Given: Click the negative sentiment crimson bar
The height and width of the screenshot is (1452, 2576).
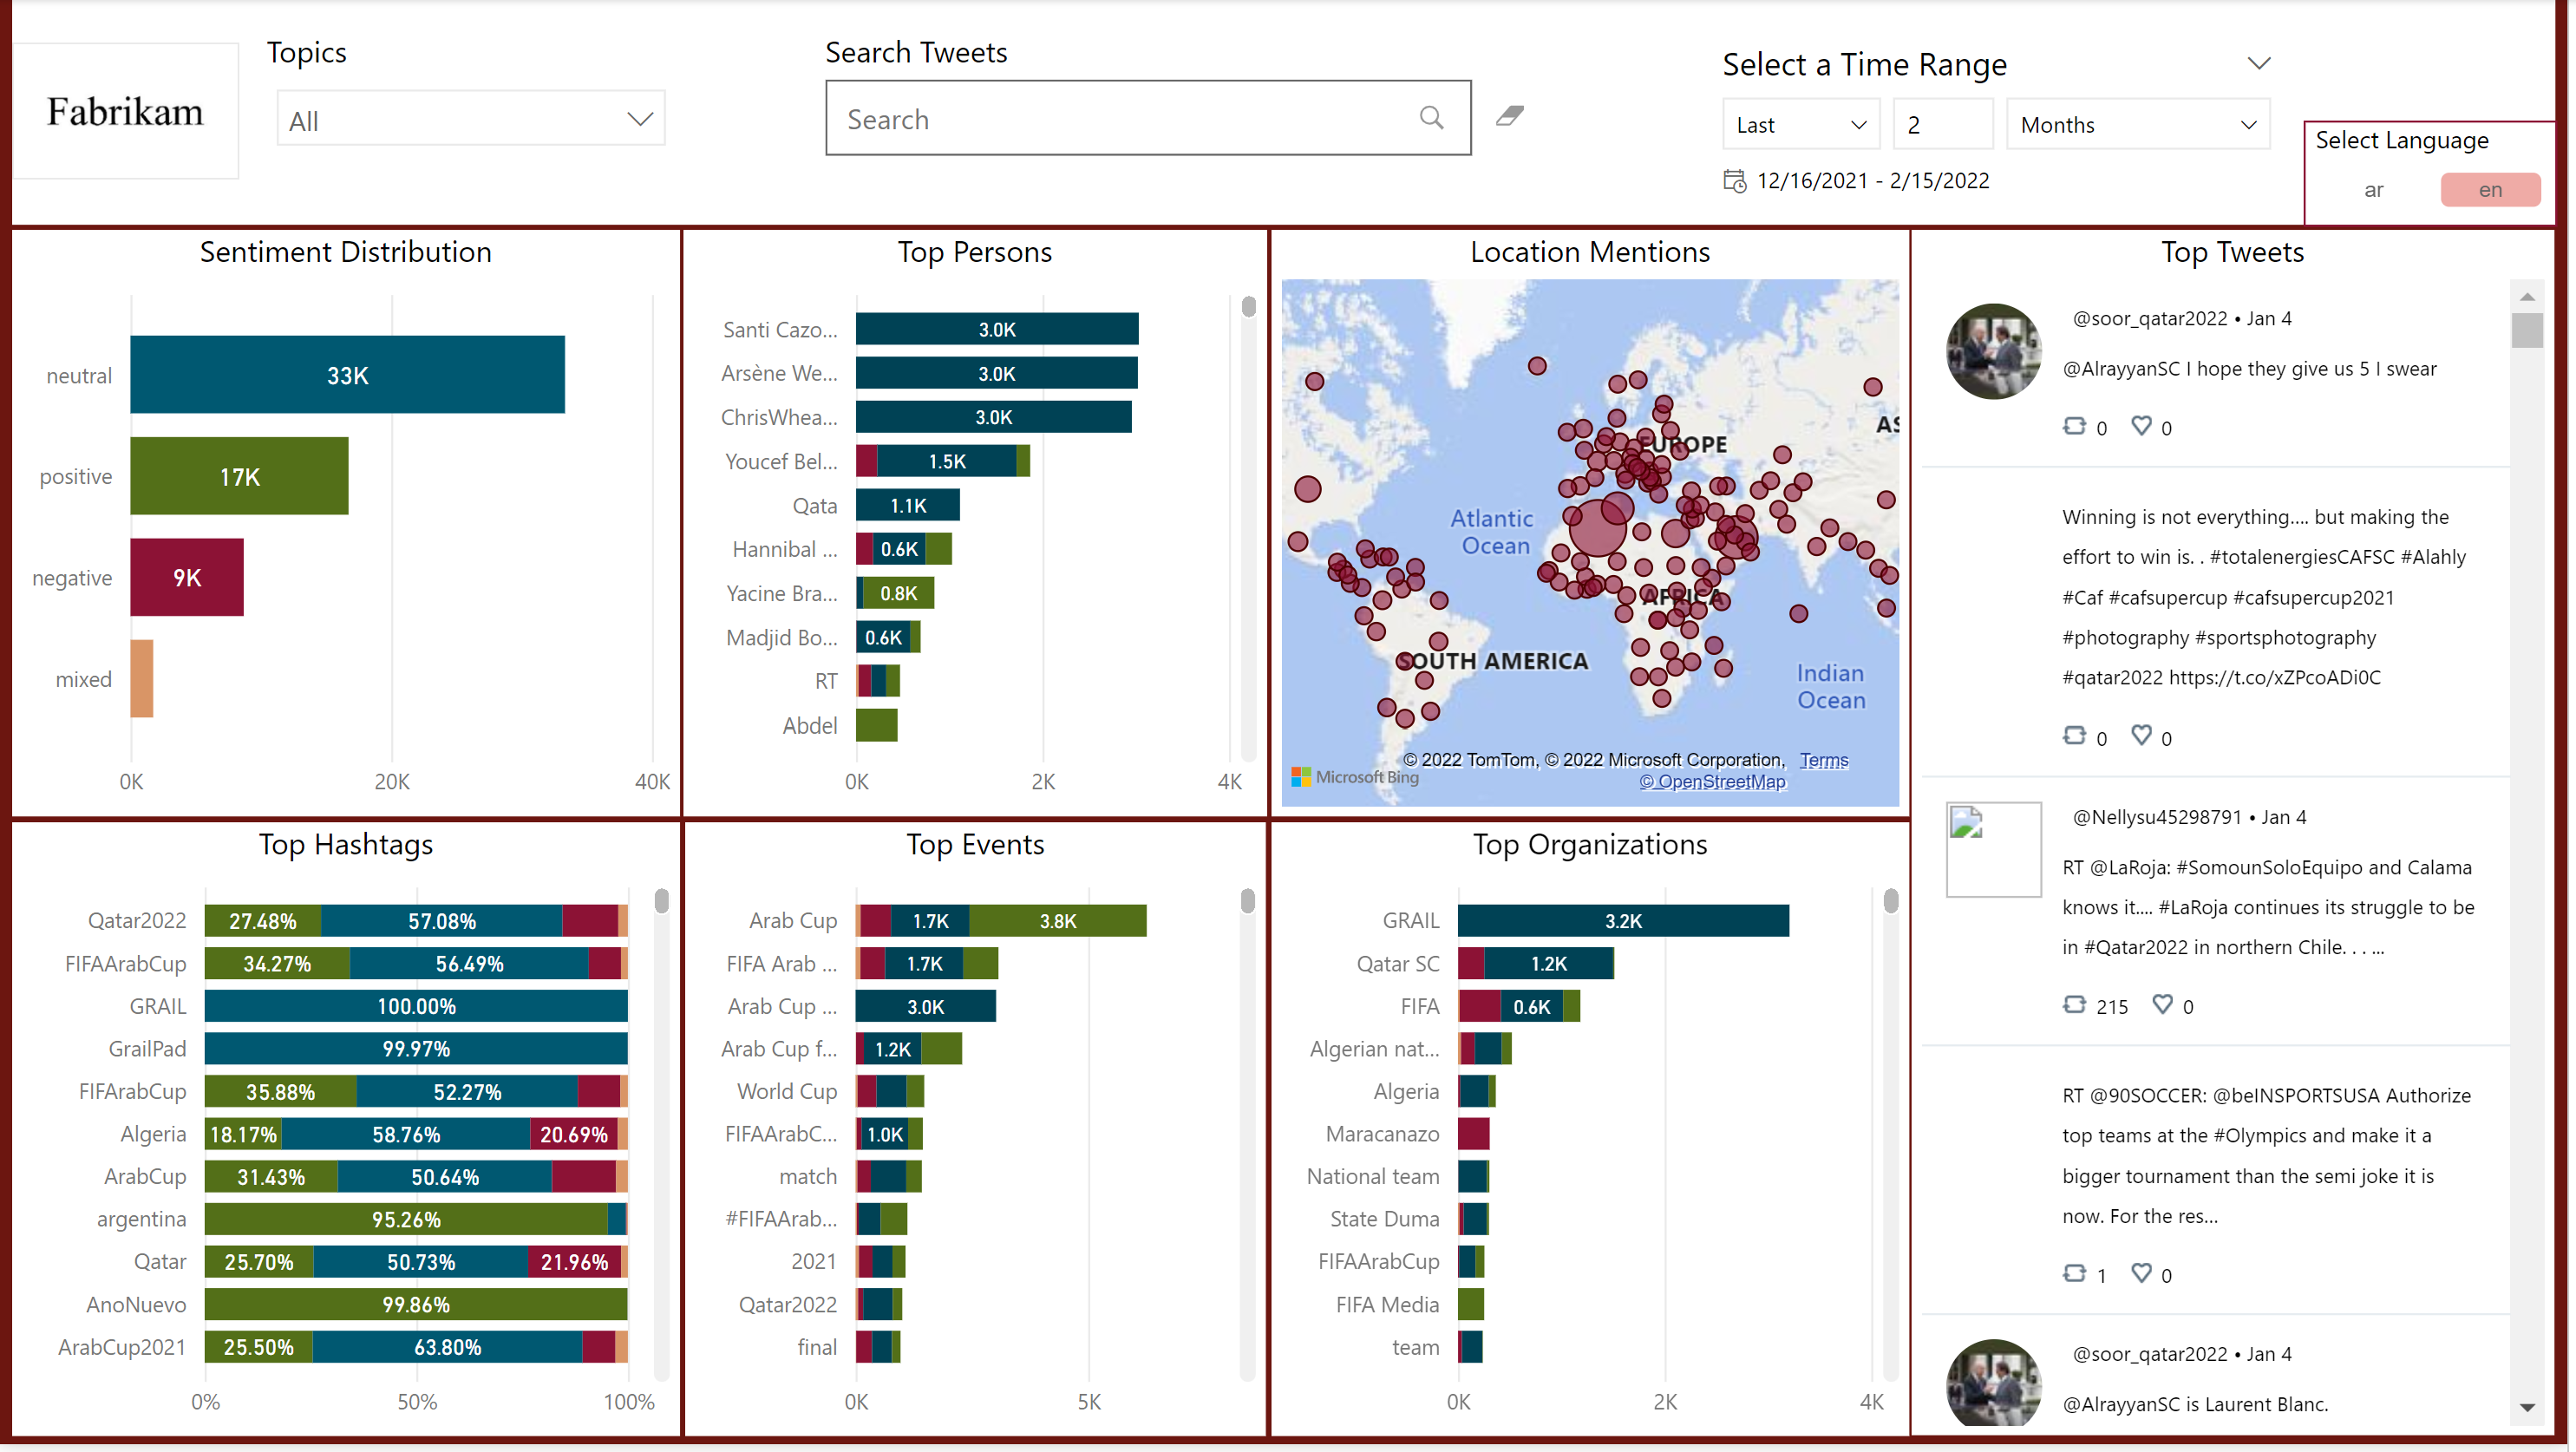Looking at the screenshot, I should pos(187,577).
